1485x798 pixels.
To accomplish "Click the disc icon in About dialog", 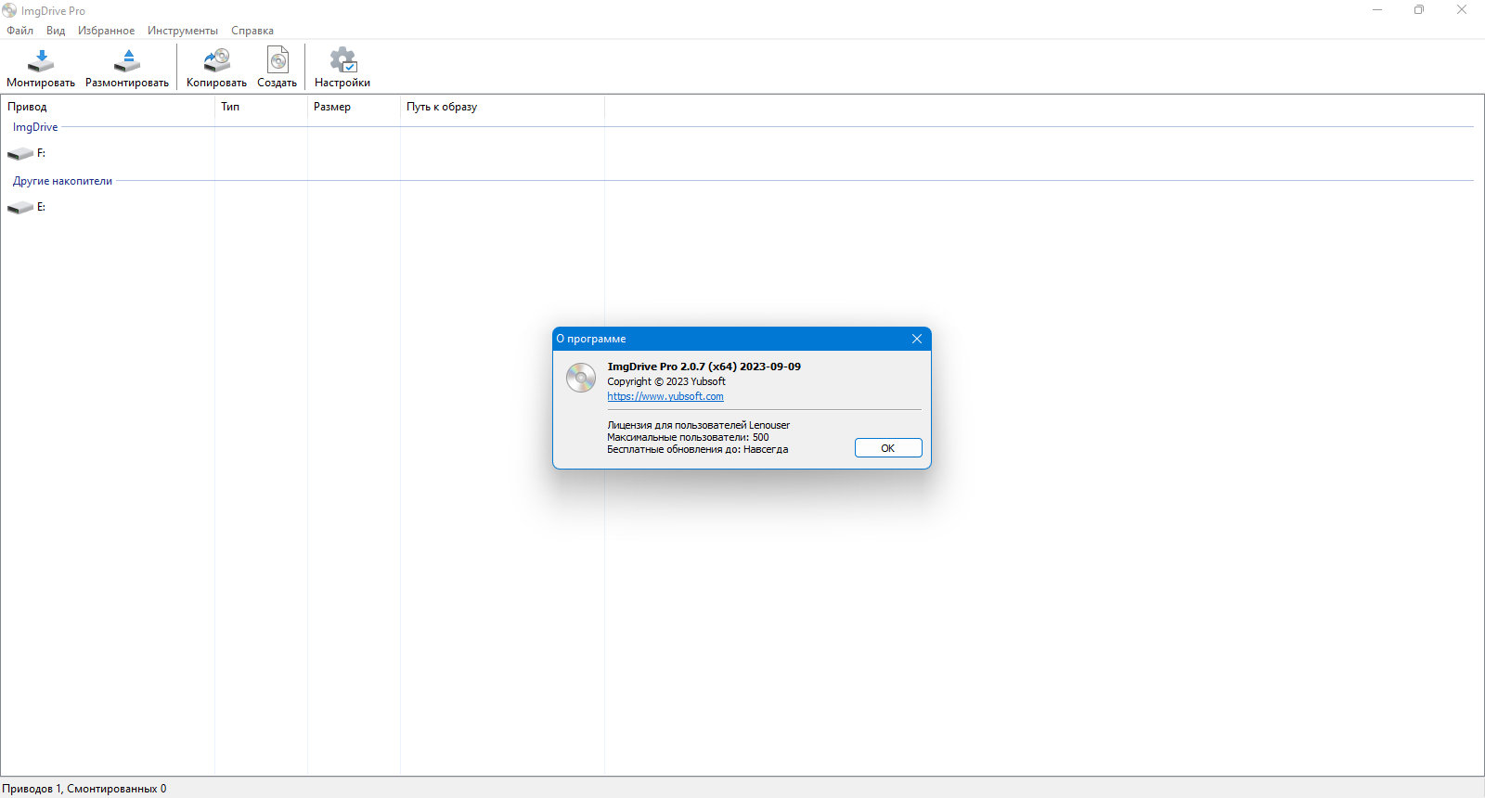I will 581,378.
